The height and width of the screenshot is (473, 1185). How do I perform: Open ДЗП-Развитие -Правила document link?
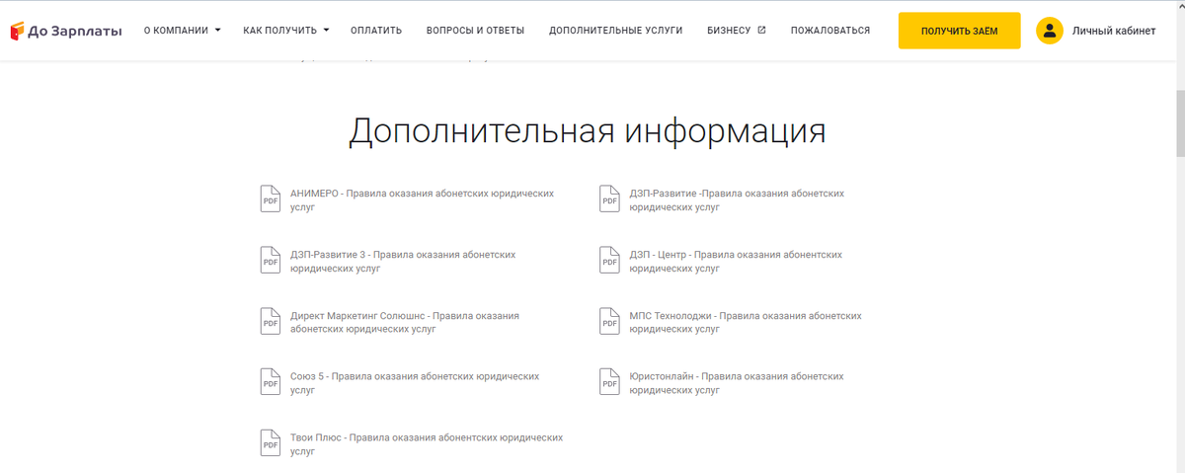tap(737, 200)
